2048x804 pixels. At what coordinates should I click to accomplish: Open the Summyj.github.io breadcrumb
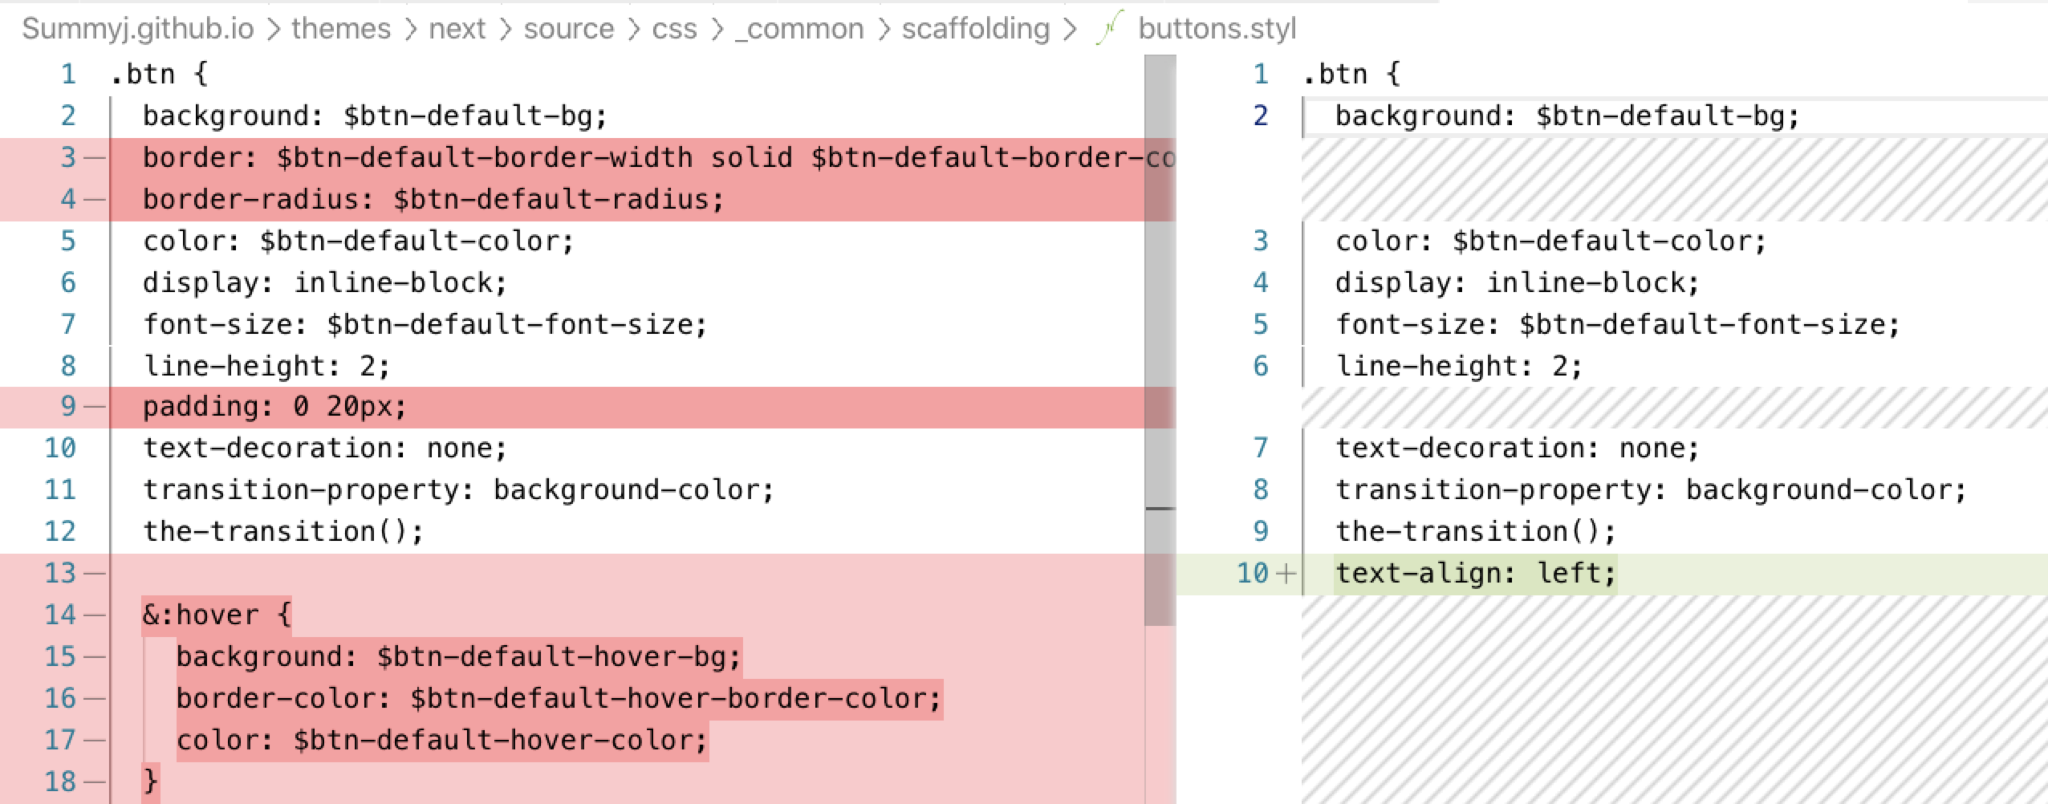click(x=137, y=29)
